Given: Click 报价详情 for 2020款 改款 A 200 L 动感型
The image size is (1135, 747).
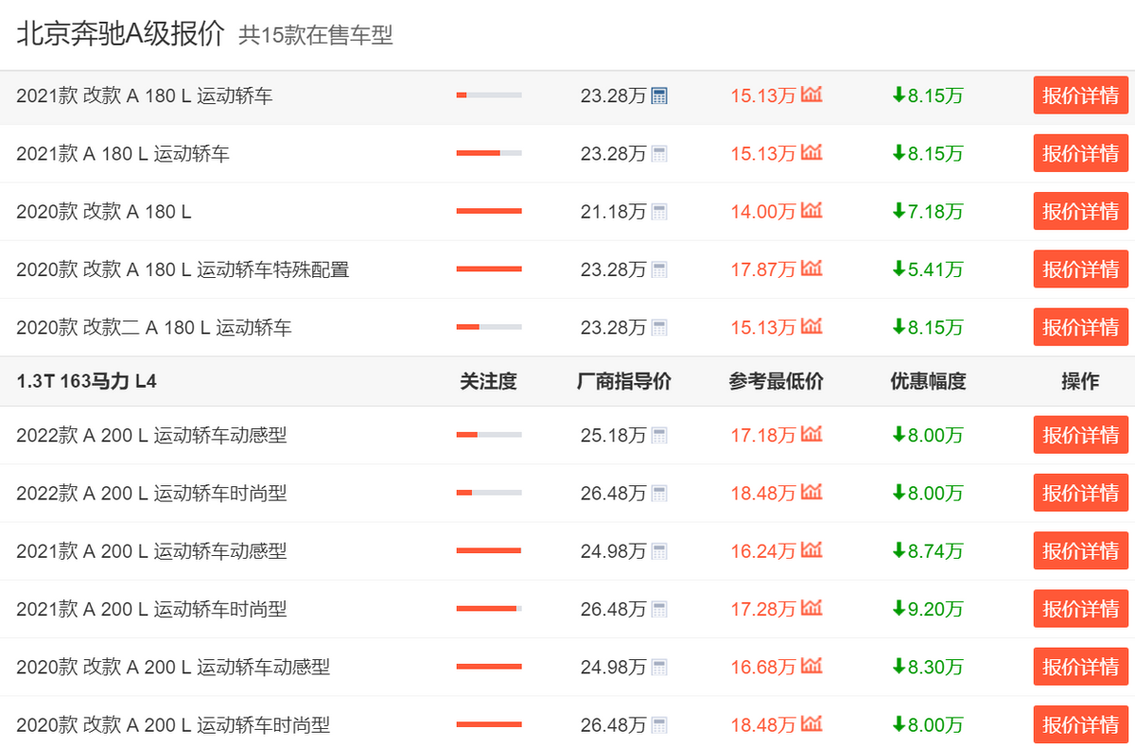Looking at the screenshot, I should [1080, 666].
